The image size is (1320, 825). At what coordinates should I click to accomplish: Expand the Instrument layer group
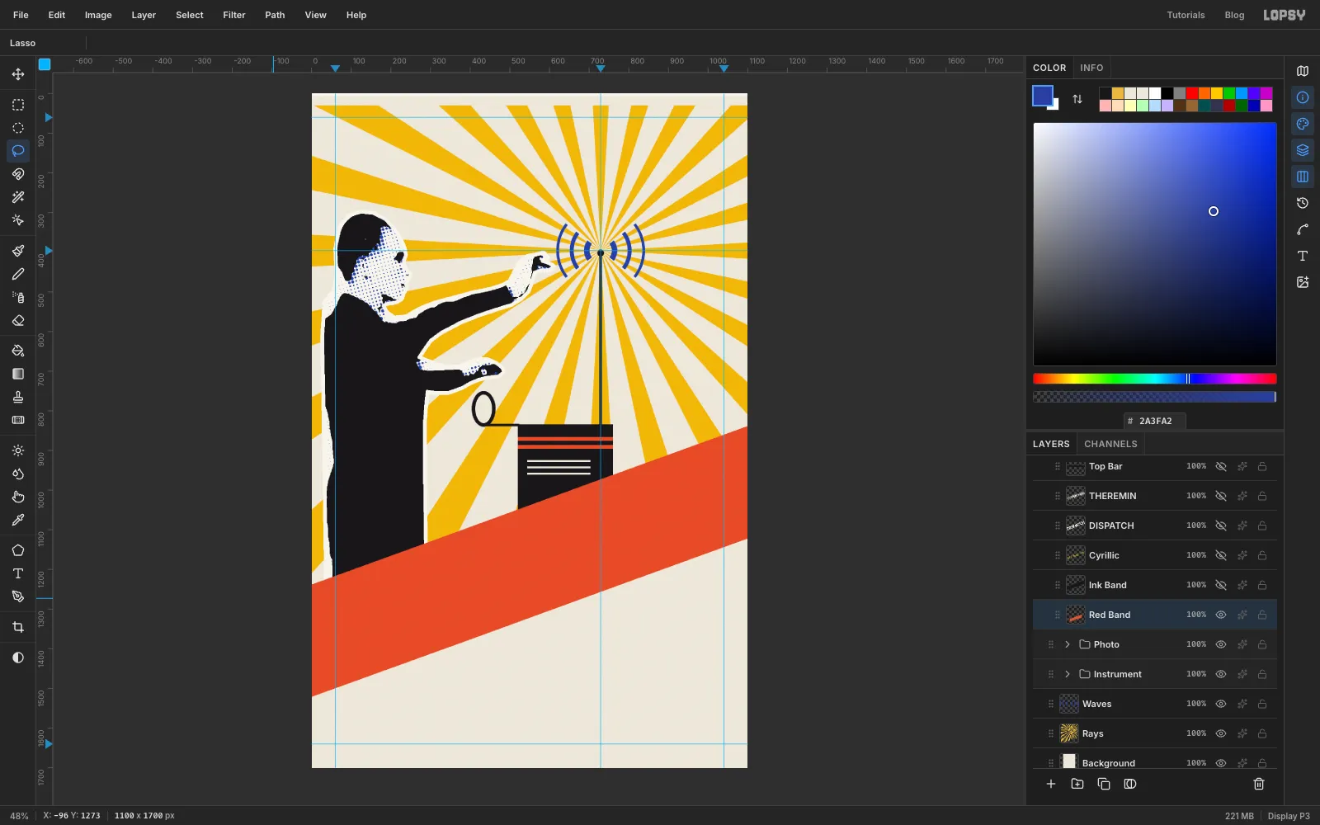point(1068,674)
